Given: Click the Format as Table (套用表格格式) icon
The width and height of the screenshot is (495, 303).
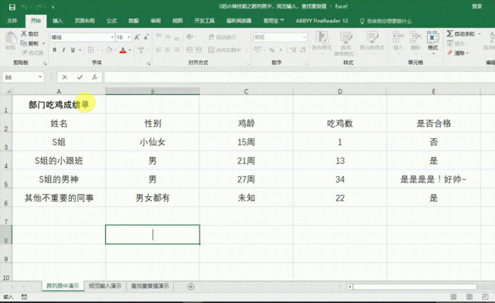Looking at the screenshot, I should click(x=346, y=38).
